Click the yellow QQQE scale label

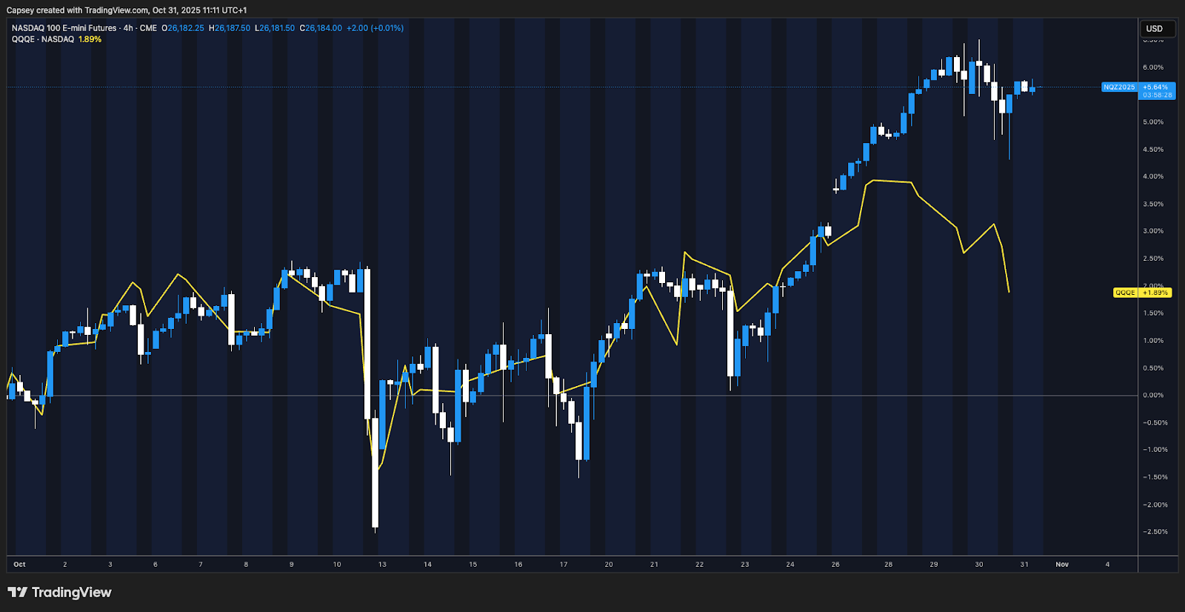point(1125,293)
